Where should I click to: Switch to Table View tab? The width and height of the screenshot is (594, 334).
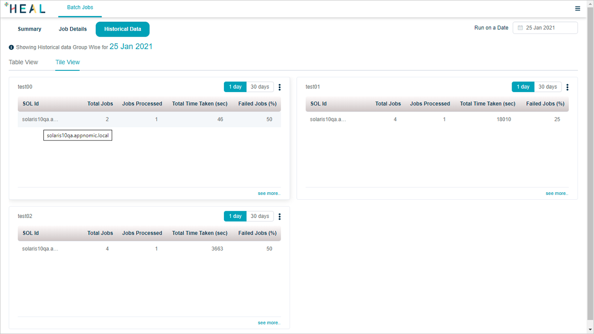23,62
